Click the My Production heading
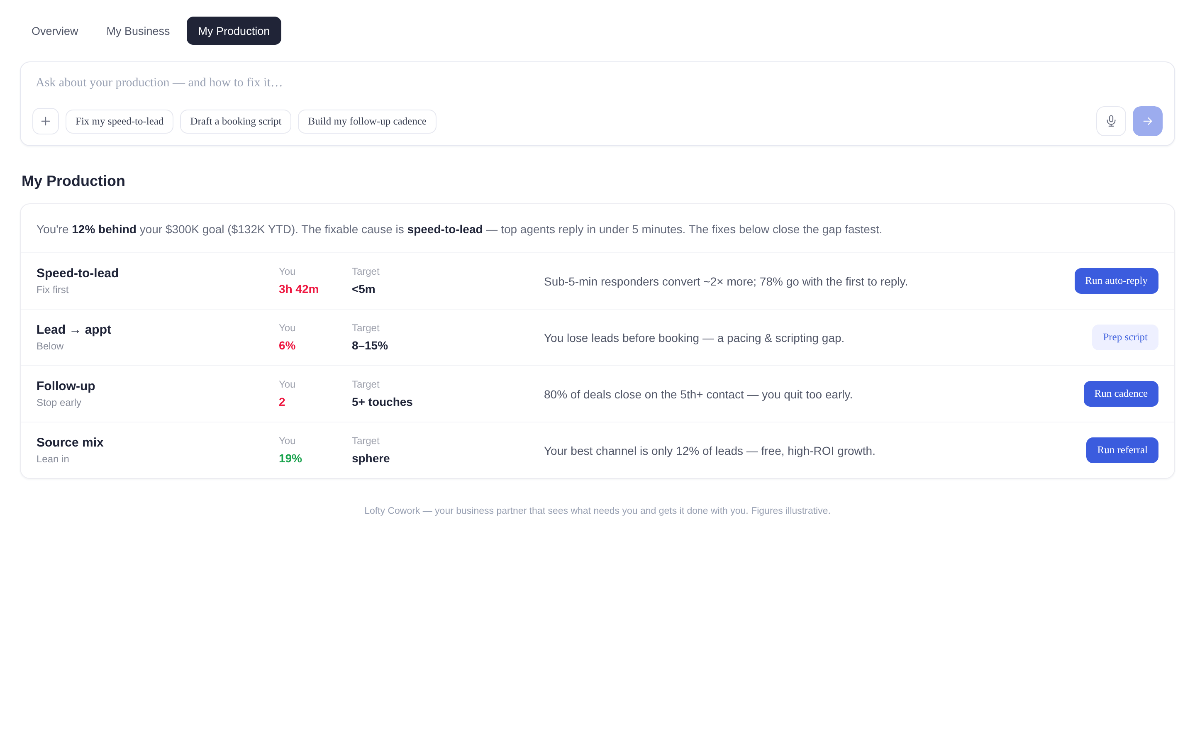This screenshot has width=1195, height=747. tap(73, 181)
